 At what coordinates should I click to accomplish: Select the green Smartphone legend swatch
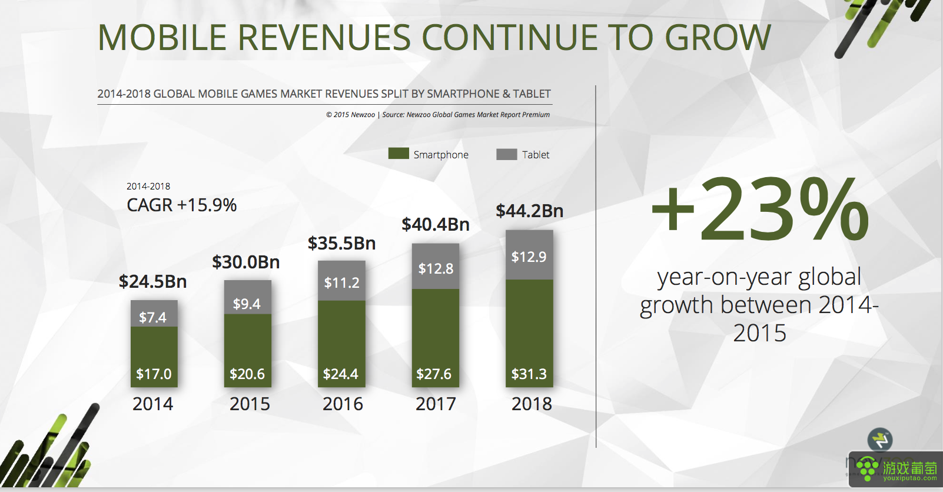[x=399, y=154]
